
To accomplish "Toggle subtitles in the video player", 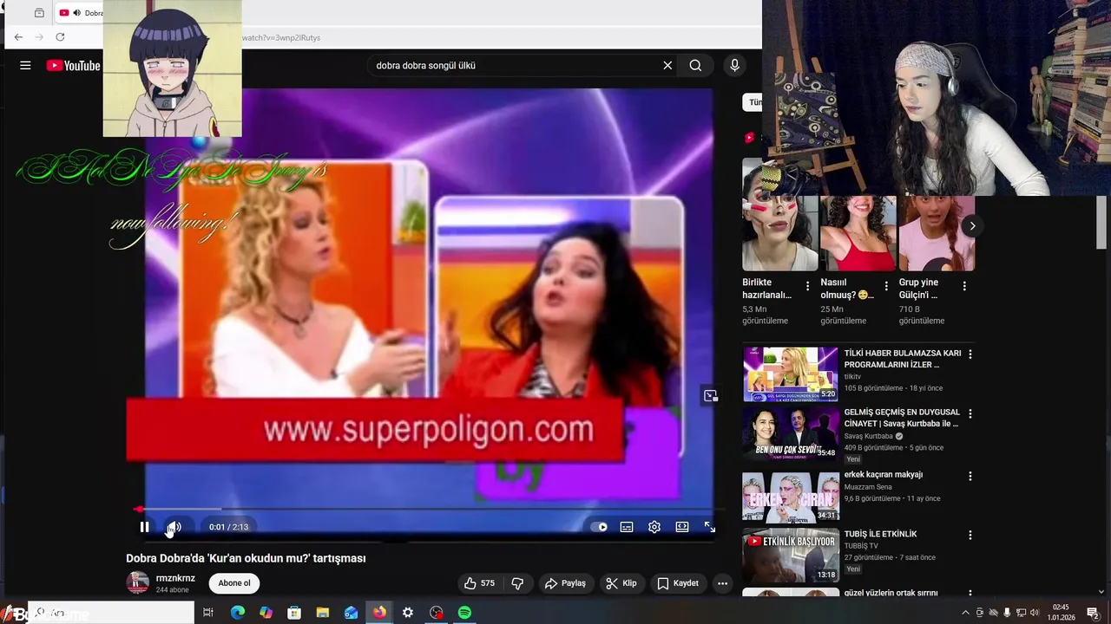I will click(627, 527).
